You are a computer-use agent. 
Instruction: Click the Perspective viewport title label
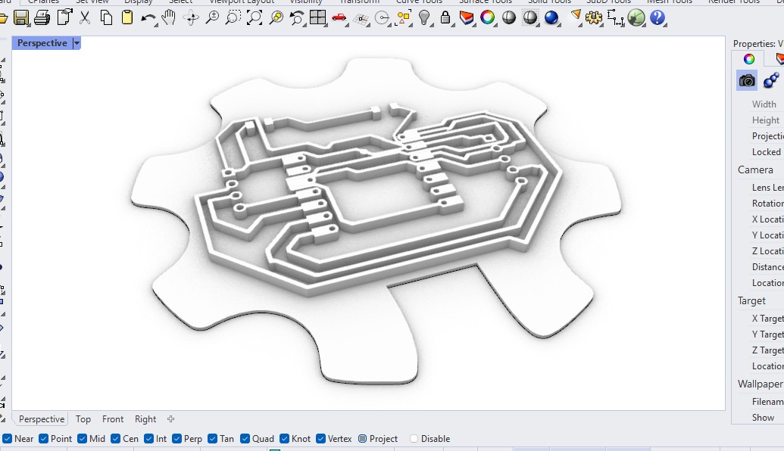point(42,43)
